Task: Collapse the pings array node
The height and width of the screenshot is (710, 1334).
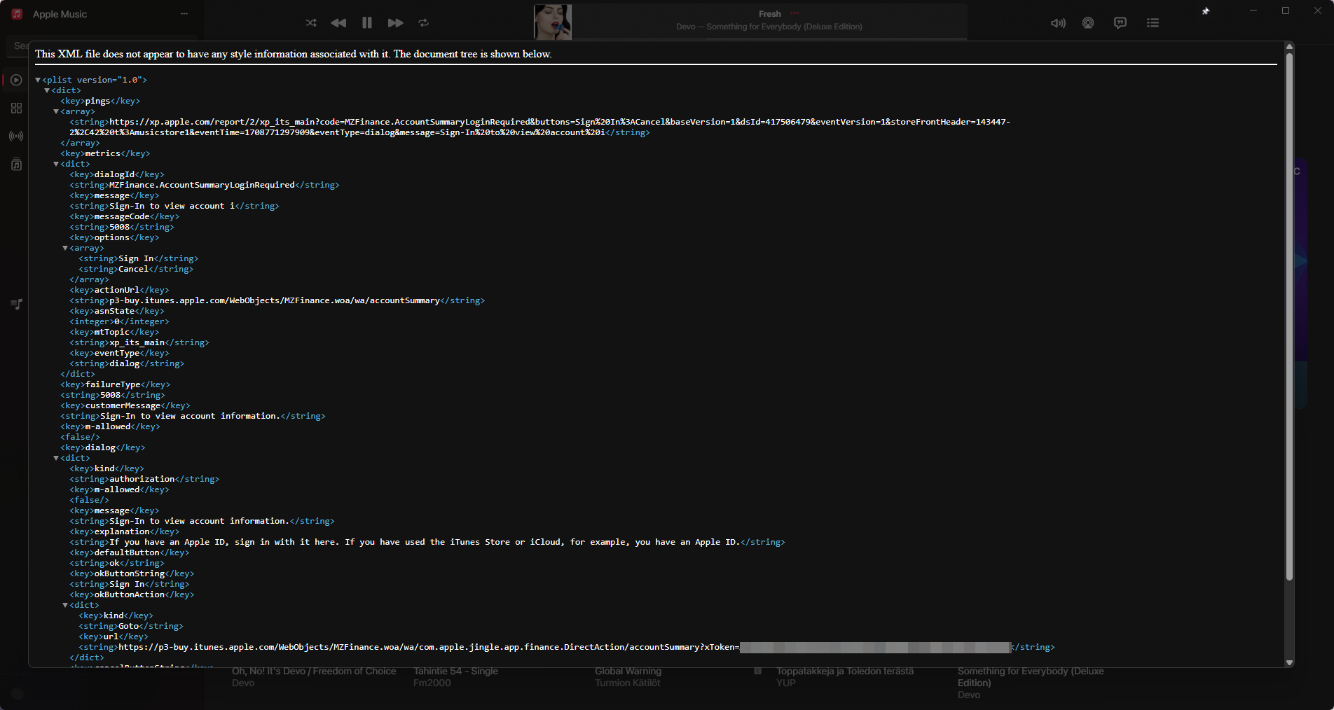Action: (56, 112)
